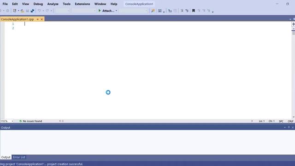
Task: Select the ConsoleApplication1.cpp tab
Action: click(x=18, y=19)
